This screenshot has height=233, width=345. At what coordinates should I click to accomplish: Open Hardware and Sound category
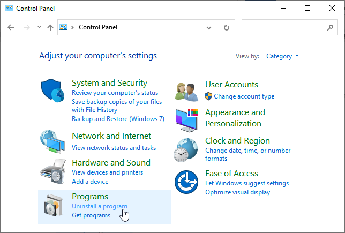click(111, 163)
